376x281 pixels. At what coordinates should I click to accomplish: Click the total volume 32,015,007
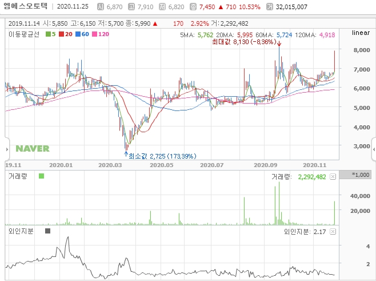291,7
